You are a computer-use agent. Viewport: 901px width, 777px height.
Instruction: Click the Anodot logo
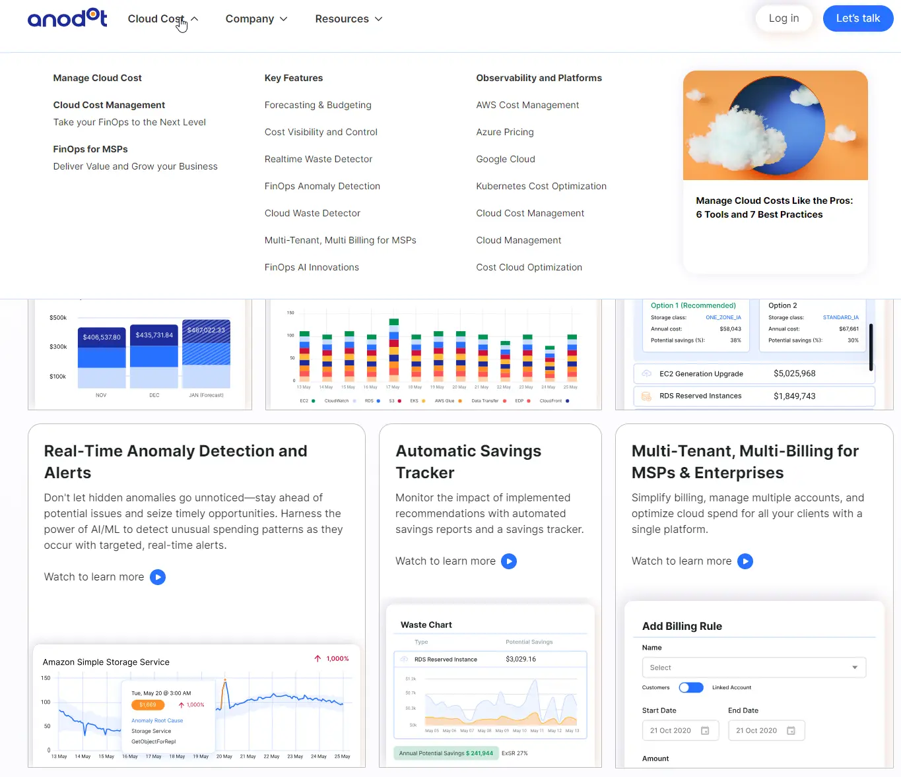67,18
